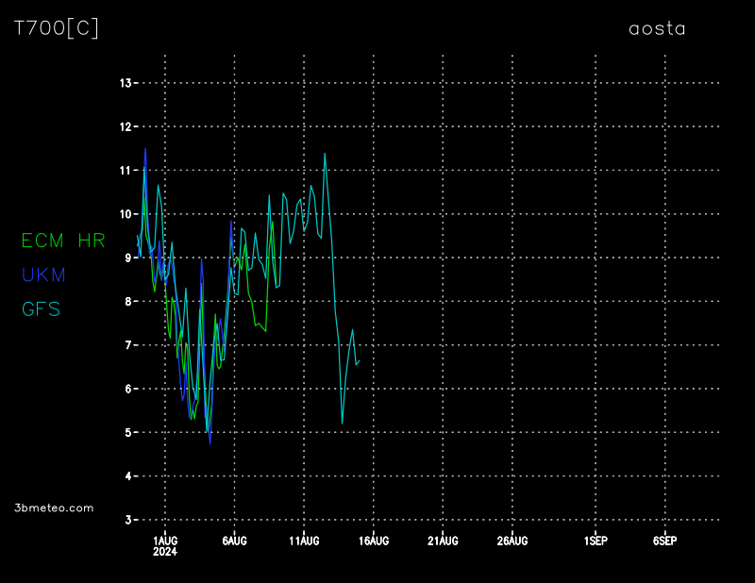The width and height of the screenshot is (755, 583).
Task: Click the 21AUG date tick label
Action: pos(443,541)
